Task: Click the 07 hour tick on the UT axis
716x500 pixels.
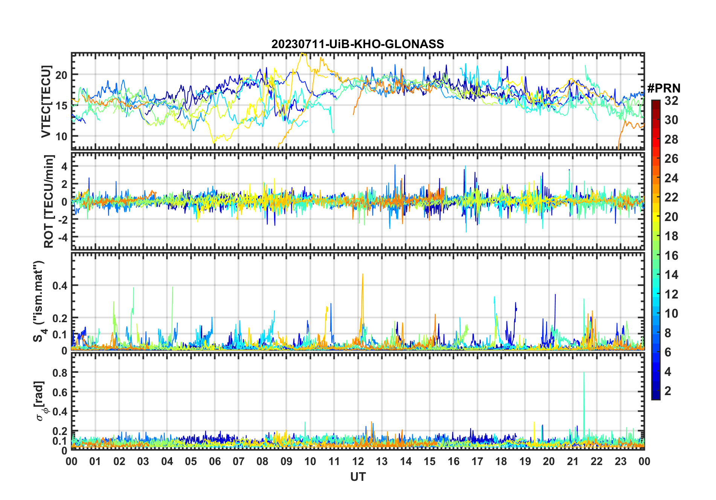Action: tap(239, 462)
